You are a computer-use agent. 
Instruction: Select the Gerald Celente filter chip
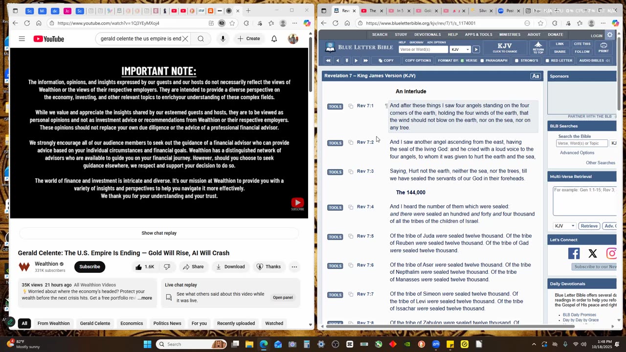click(x=95, y=323)
